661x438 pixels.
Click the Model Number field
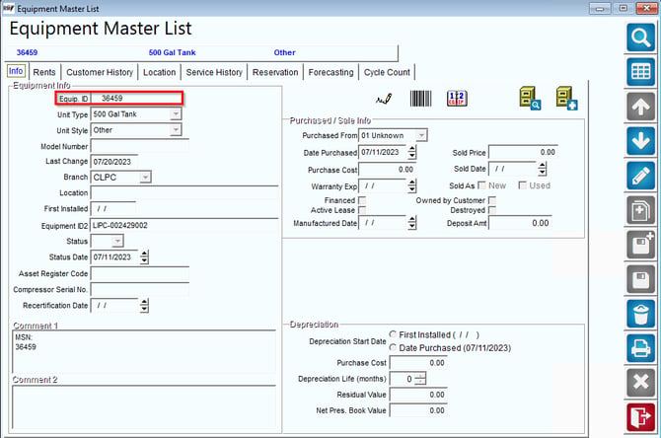(139, 146)
